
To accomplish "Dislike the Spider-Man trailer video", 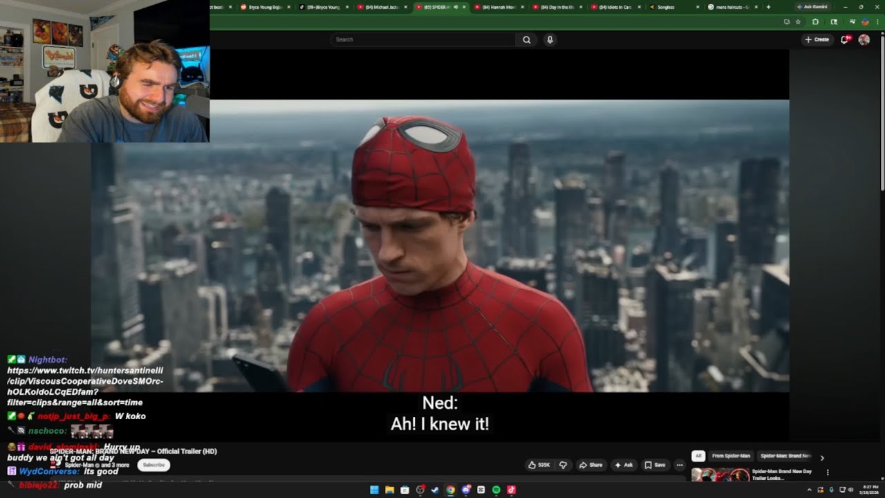I will tap(563, 465).
